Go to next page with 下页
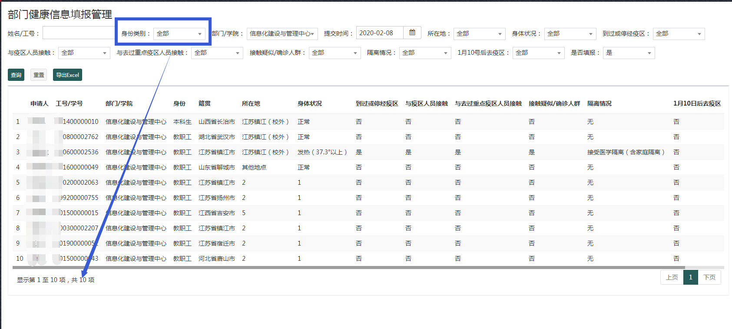 tap(709, 277)
